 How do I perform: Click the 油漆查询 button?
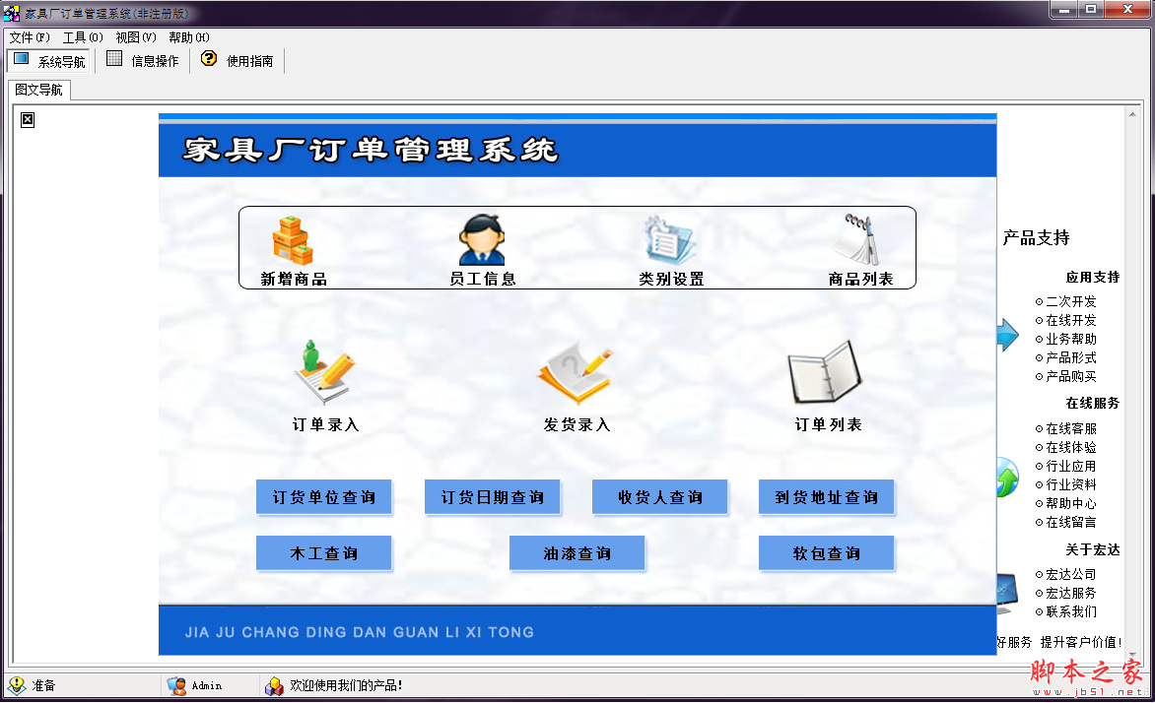[x=577, y=553]
